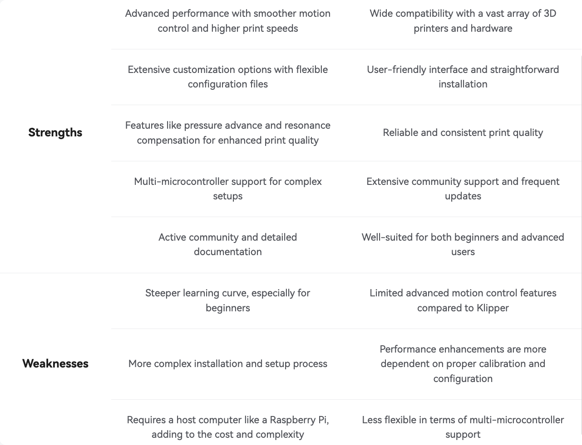
Task: Click 'Reliable and consistent print quality' text
Action: (x=463, y=132)
